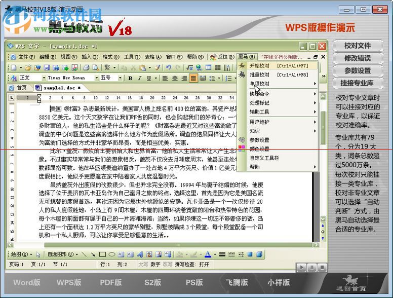This screenshot has width=393, height=298.
Task: Toggle 拼写检查 spell check status
Action: 192,265
